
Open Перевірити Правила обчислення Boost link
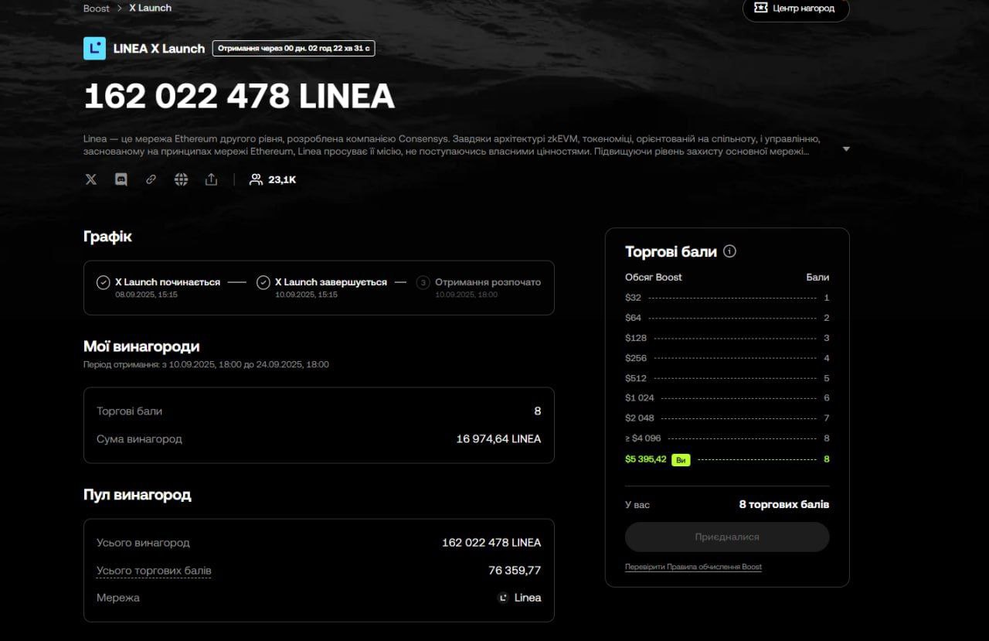coord(693,567)
